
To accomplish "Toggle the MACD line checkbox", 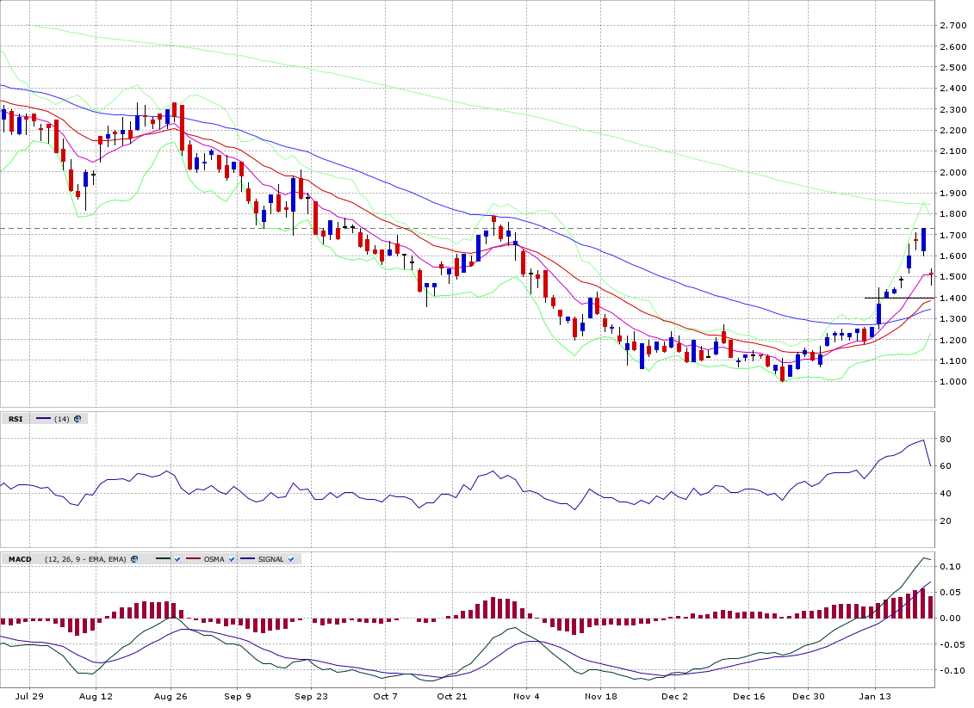I will (177, 559).
